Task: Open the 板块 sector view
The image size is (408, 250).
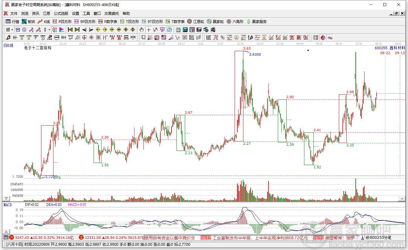Action: [x=28, y=21]
